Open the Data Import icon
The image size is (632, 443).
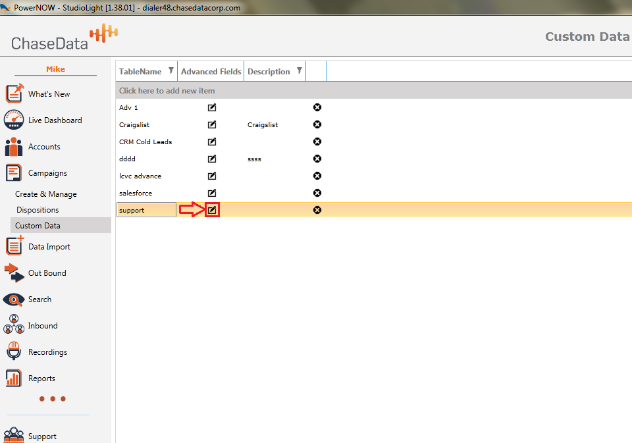(14, 246)
